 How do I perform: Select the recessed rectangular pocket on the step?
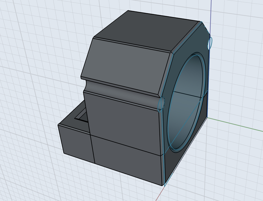pyautogui.click(x=83, y=117)
